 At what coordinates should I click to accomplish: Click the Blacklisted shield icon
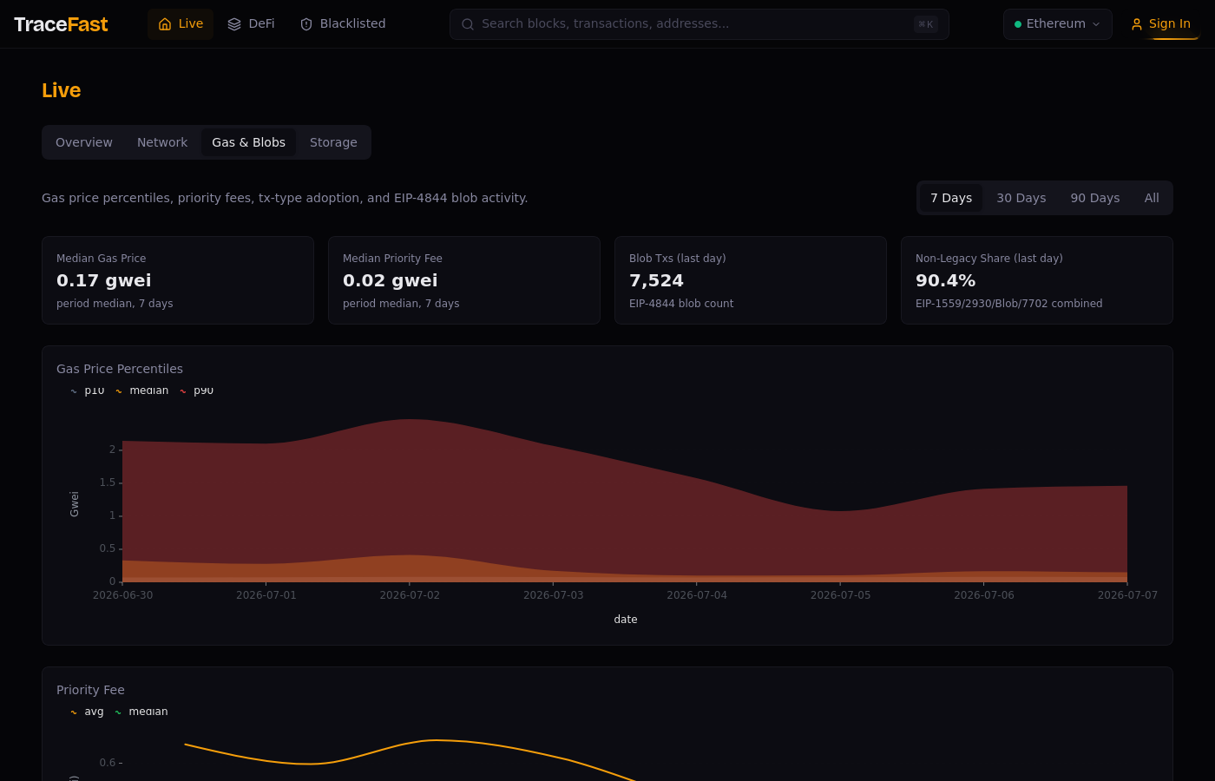[x=306, y=24]
